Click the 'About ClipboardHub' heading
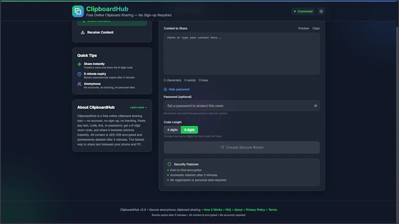Screen dimensions: 399x224 point(96,108)
